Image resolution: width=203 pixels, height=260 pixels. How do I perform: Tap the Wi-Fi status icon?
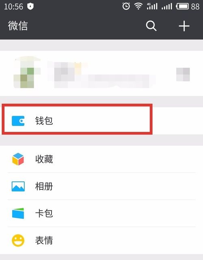click(x=138, y=6)
